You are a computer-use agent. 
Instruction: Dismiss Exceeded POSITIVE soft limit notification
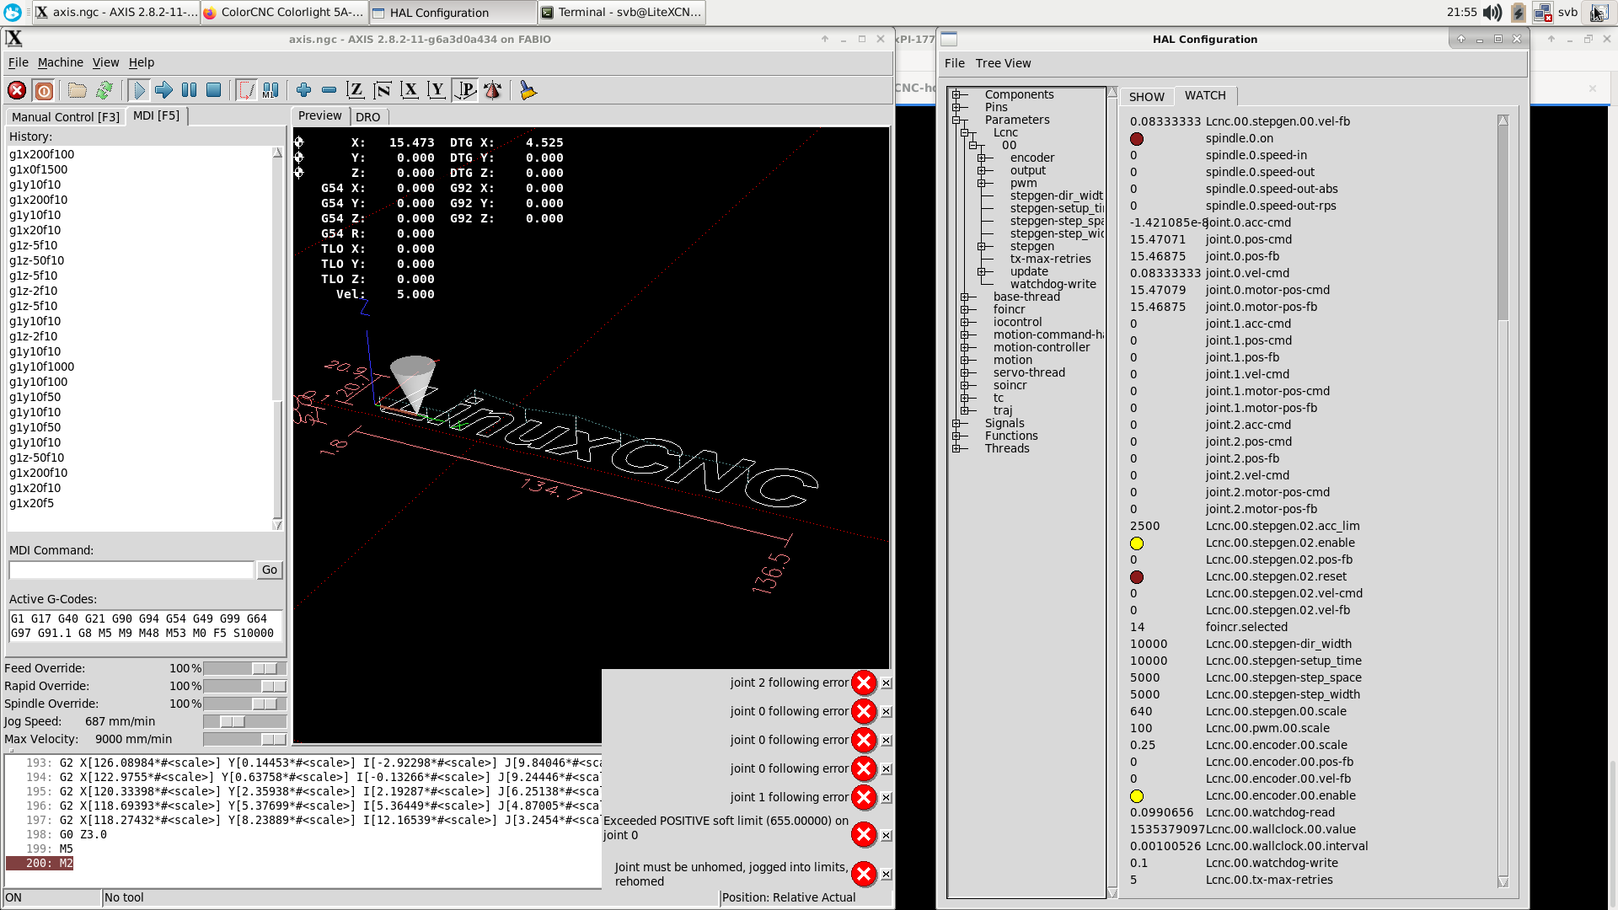(887, 836)
